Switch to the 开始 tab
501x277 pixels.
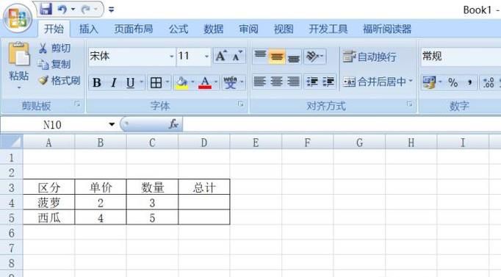(54, 29)
